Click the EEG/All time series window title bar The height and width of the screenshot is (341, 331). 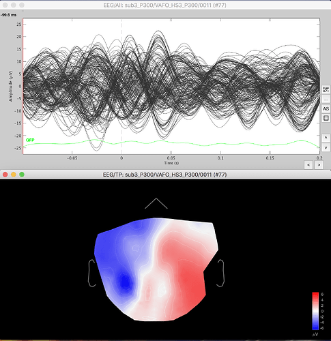[x=165, y=5]
